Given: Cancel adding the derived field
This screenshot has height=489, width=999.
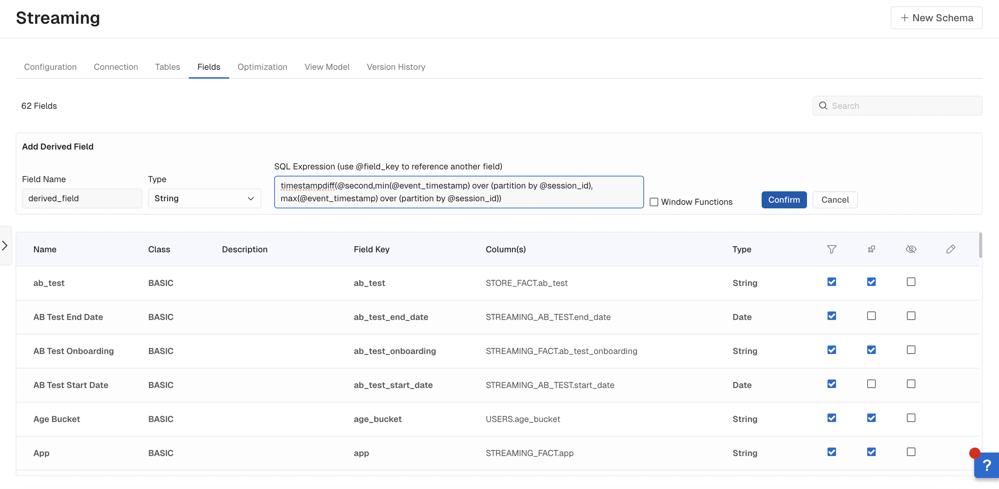Looking at the screenshot, I should 835,200.
